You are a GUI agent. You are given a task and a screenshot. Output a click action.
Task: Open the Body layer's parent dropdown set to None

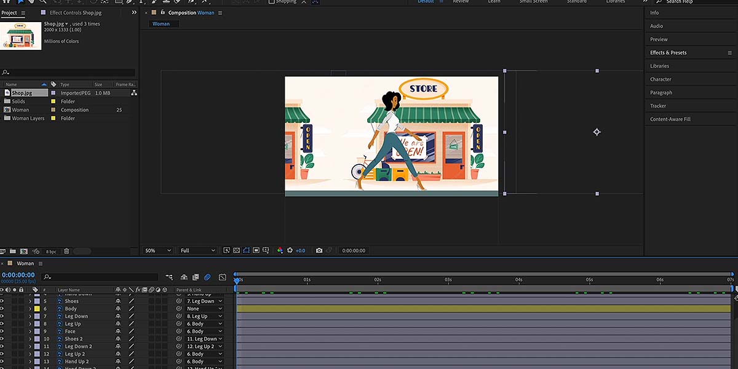[x=204, y=309]
